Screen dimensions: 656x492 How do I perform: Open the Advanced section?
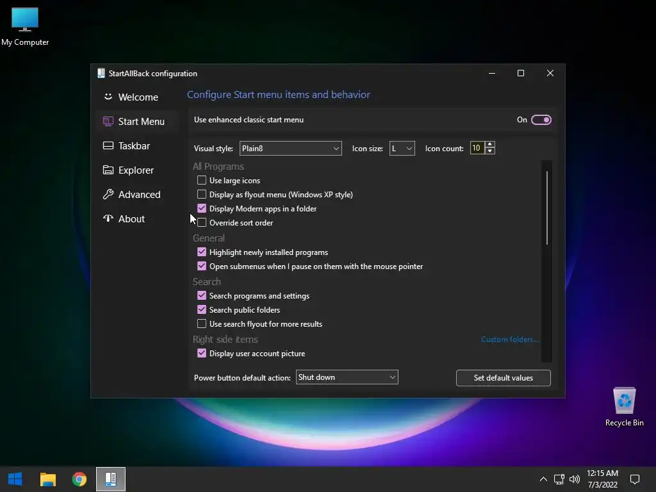tap(138, 194)
